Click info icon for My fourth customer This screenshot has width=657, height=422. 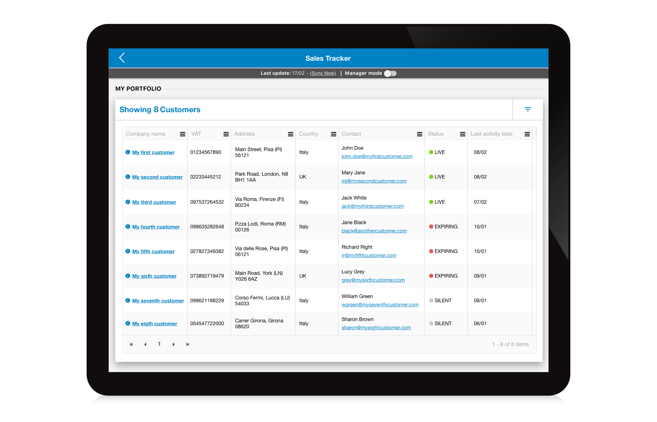(x=128, y=227)
